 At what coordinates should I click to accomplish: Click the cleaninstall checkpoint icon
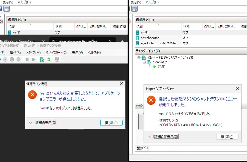149,62
